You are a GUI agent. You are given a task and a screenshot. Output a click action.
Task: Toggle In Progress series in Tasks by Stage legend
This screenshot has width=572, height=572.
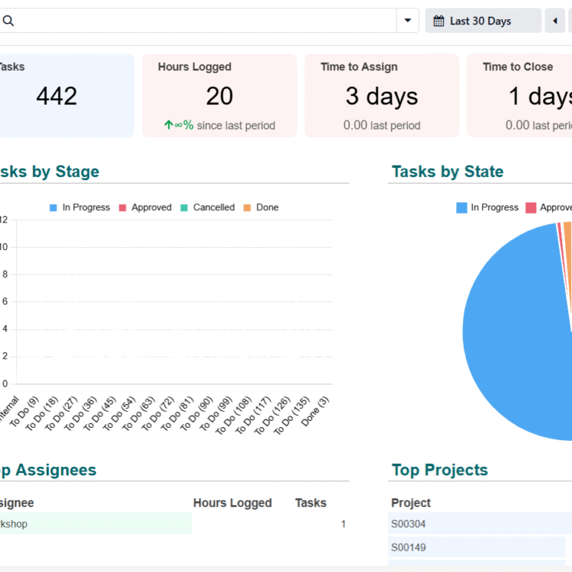click(79, 207)
